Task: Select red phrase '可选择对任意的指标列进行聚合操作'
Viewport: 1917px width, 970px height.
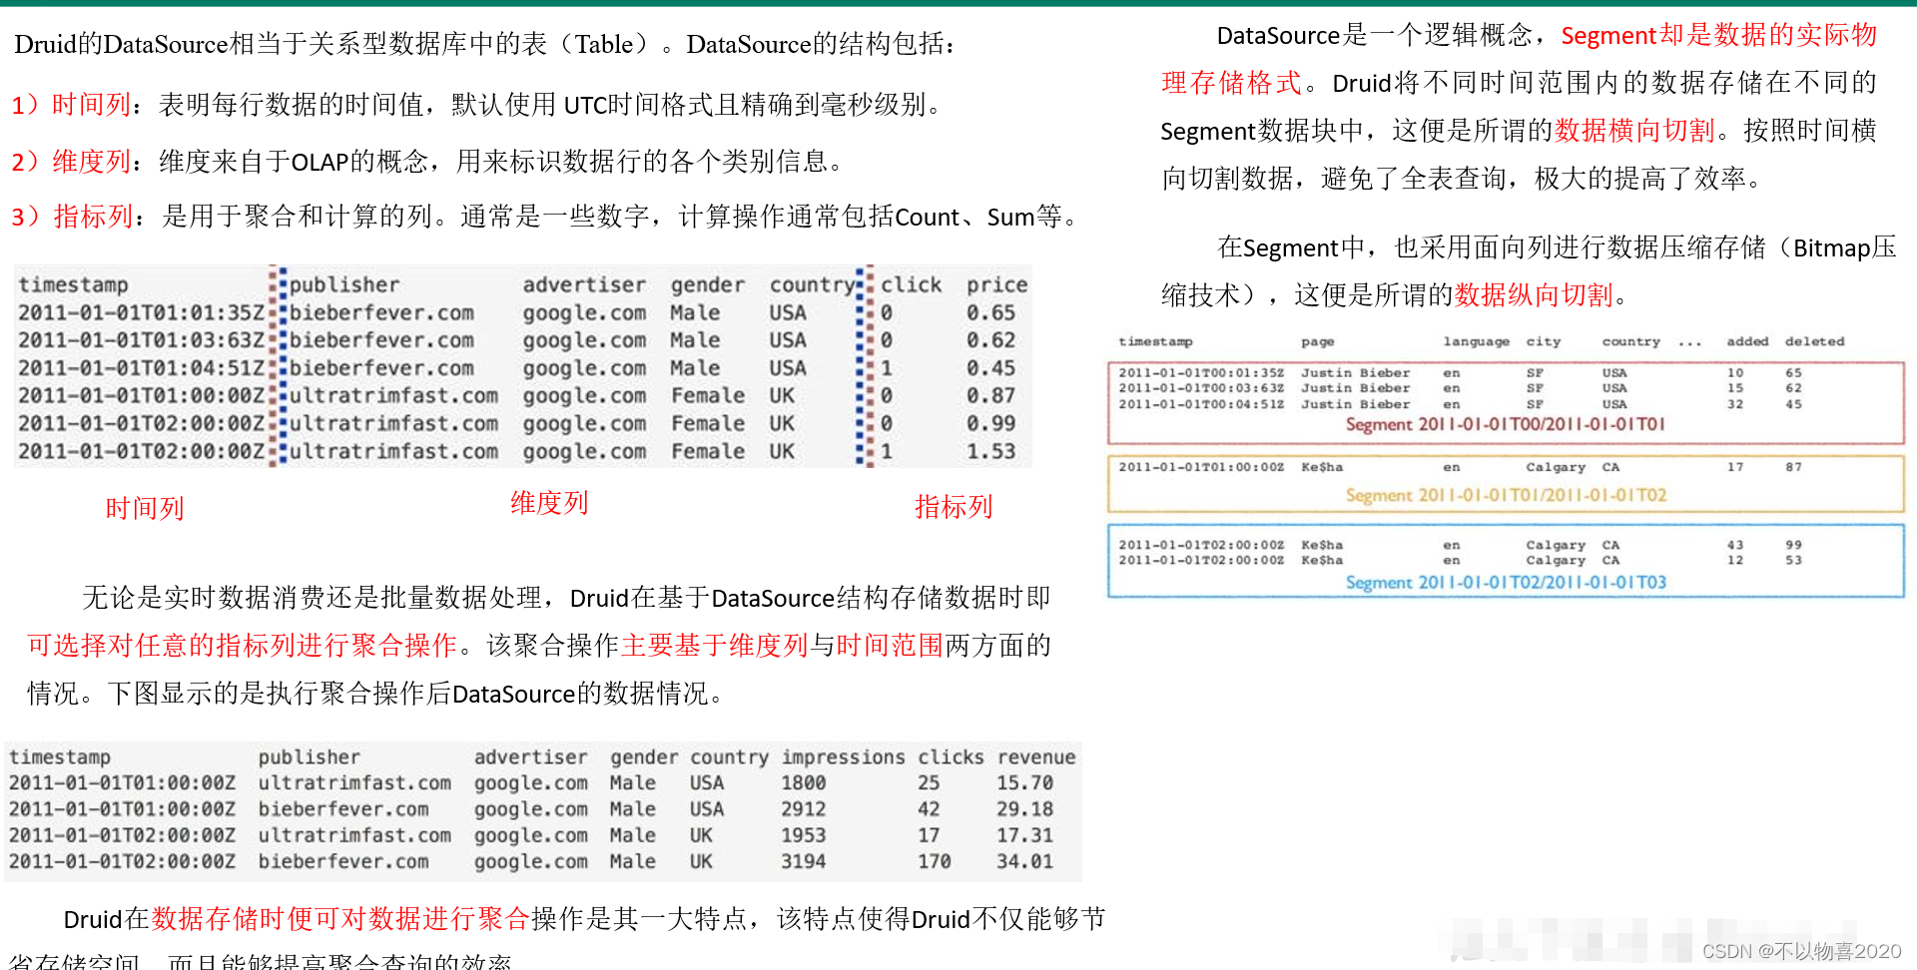Action: pos(242,646)
